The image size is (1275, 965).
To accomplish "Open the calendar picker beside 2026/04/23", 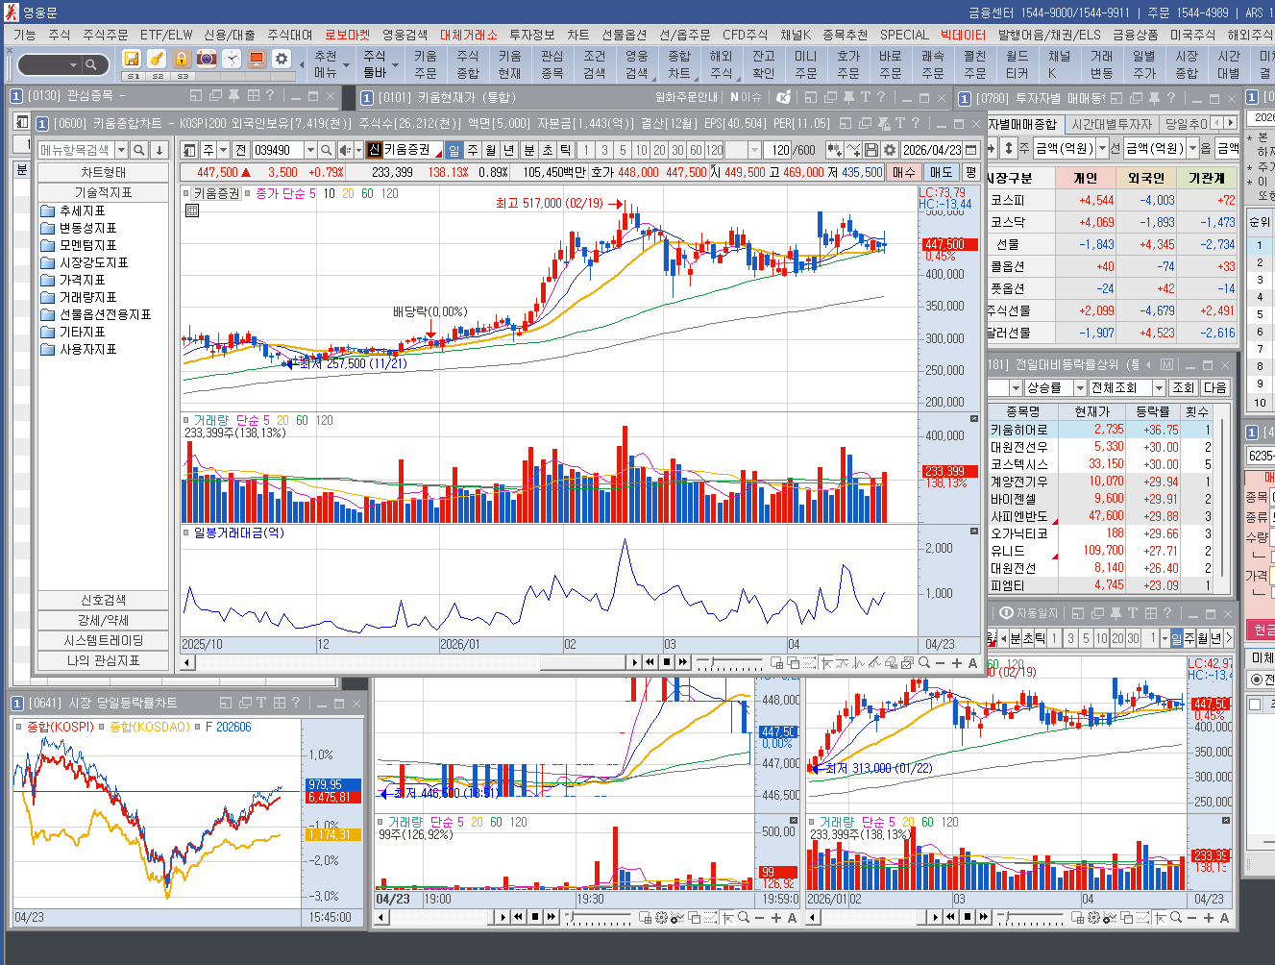I will point(971,150).
